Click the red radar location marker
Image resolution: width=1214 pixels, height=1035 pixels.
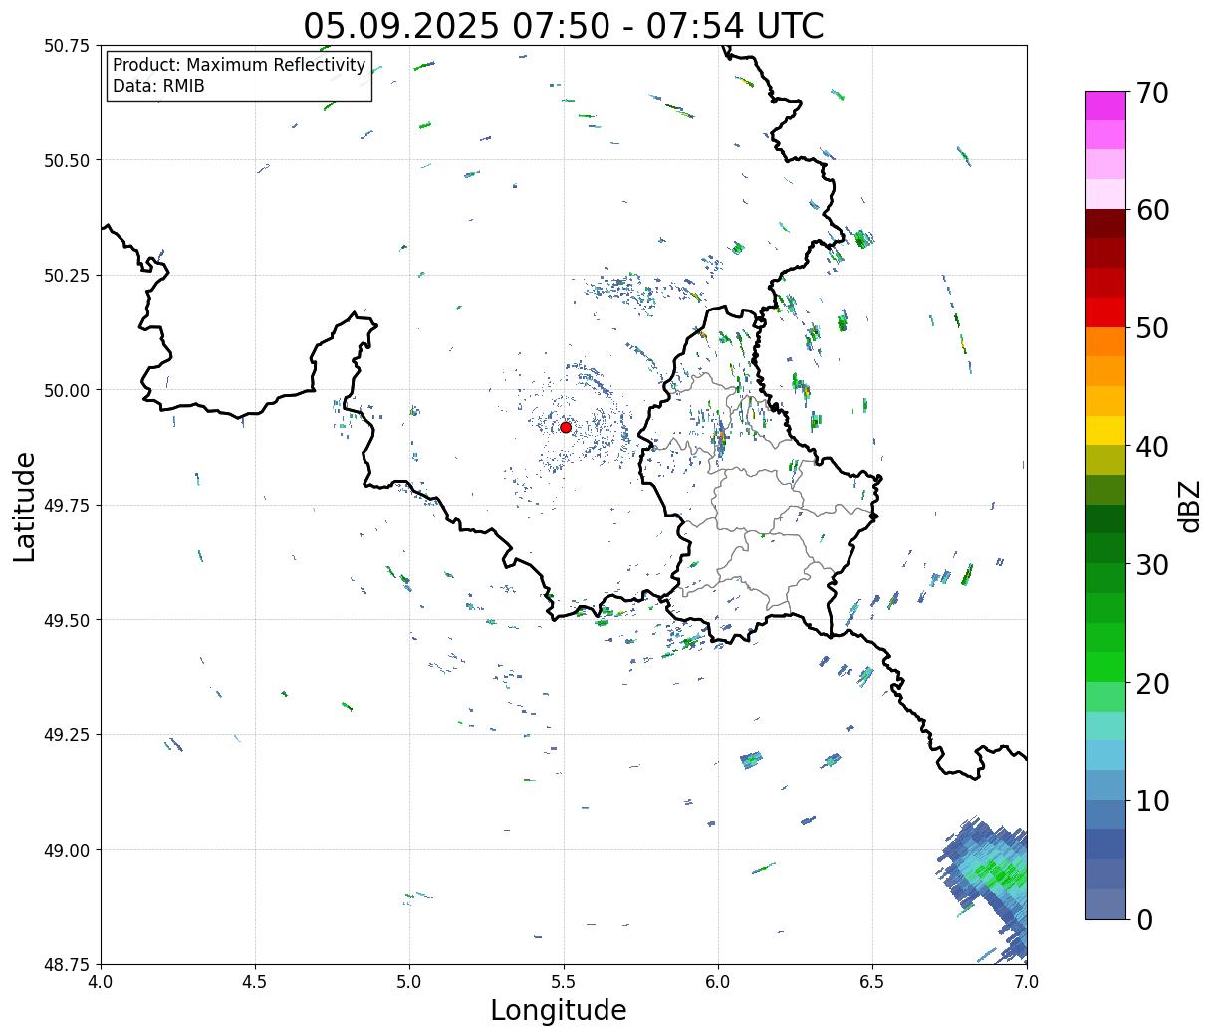(x=565, y=427)
